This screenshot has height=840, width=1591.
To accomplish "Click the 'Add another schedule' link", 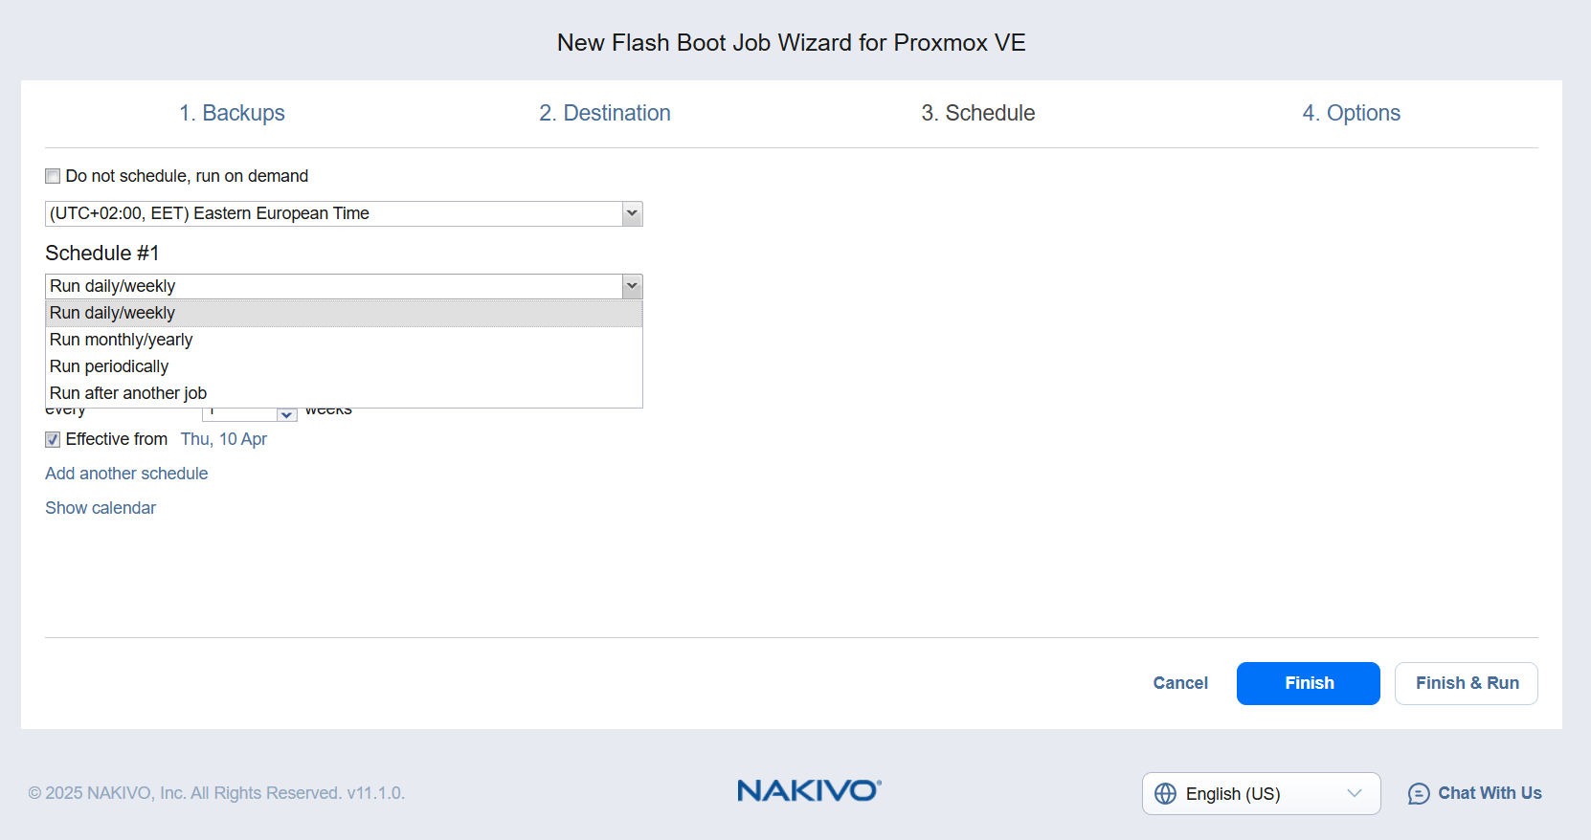I will [x=126, y=474].
